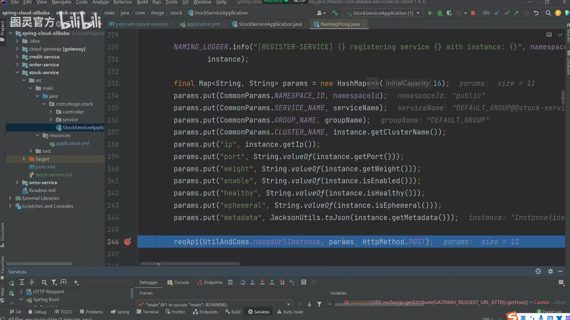Expand the wms-service module
570x320 pixels.
(17, 183)
